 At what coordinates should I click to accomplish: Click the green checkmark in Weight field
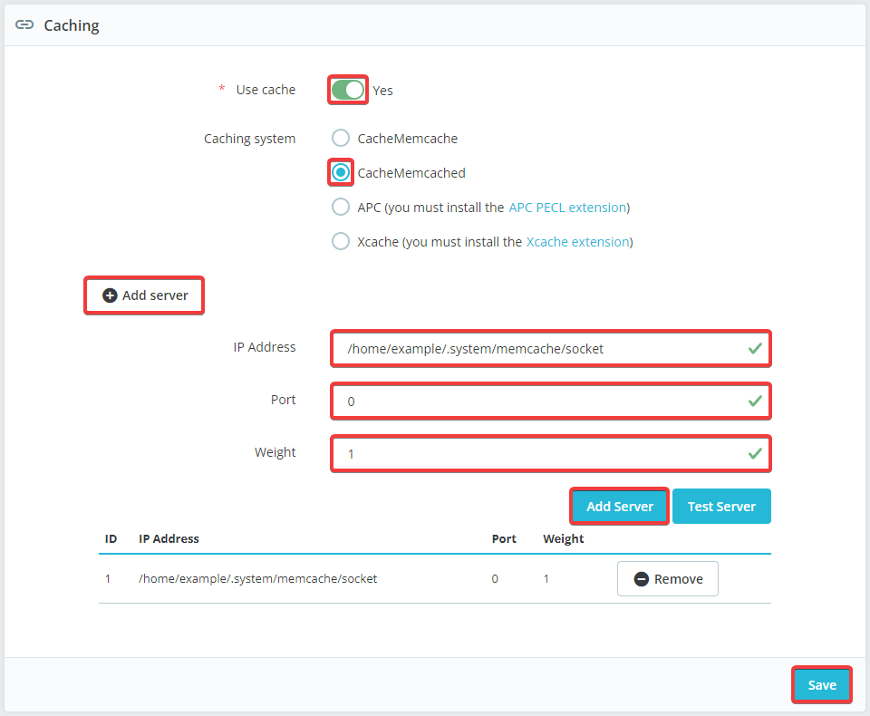point(755,453)
